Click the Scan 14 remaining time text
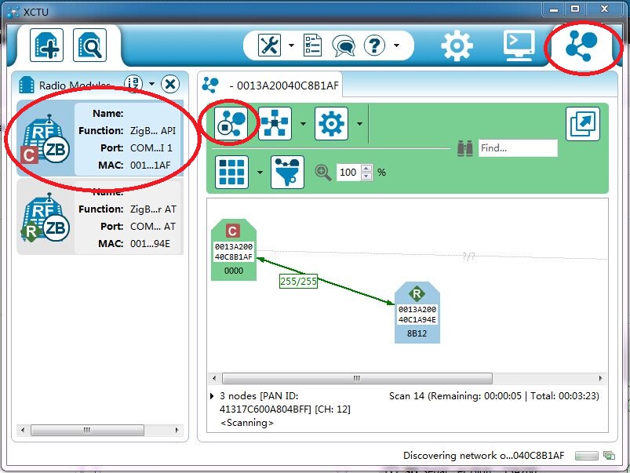The width and height of the screenshot is (630, 473). click(x=494, y=396)
